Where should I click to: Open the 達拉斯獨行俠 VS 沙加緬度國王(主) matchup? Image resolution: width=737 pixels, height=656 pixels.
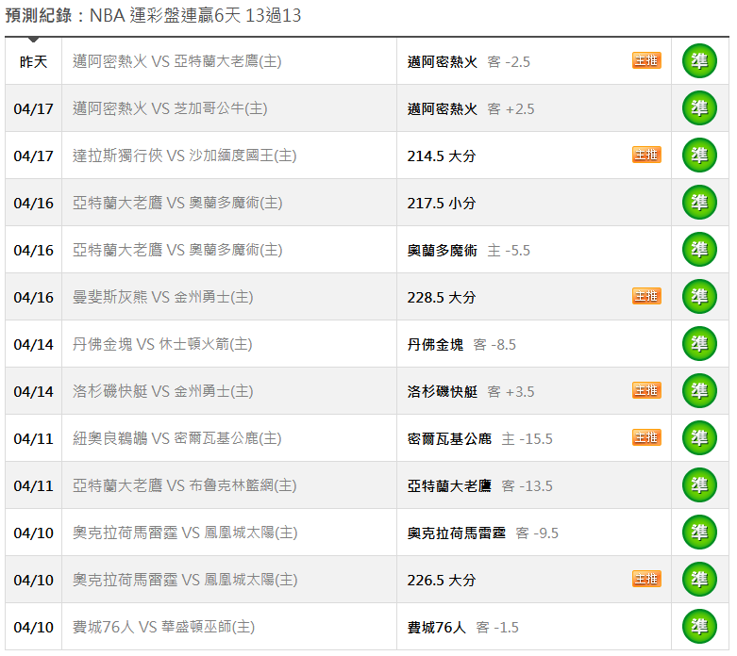[184, 156]
